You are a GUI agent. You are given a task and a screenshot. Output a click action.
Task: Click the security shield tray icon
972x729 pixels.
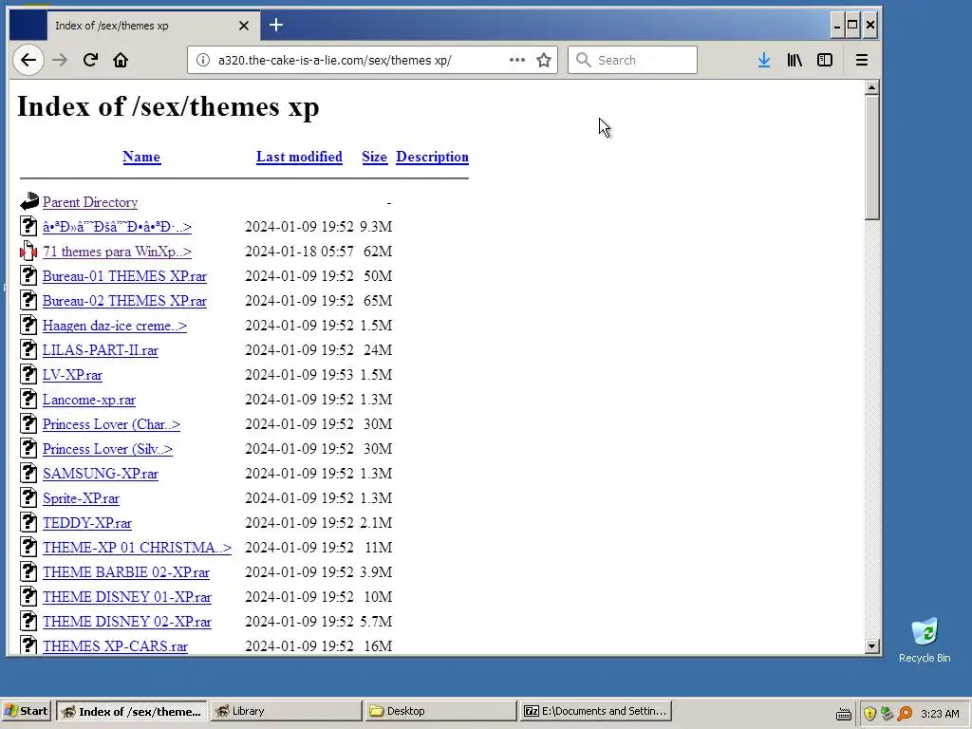[869, 714]
